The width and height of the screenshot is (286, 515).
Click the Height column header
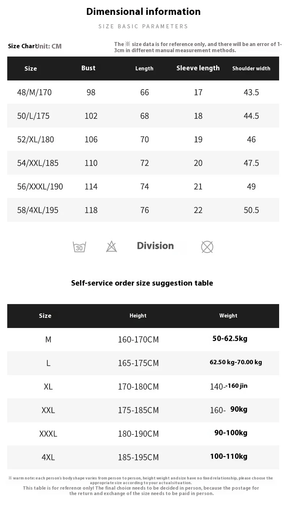[138, 316]
